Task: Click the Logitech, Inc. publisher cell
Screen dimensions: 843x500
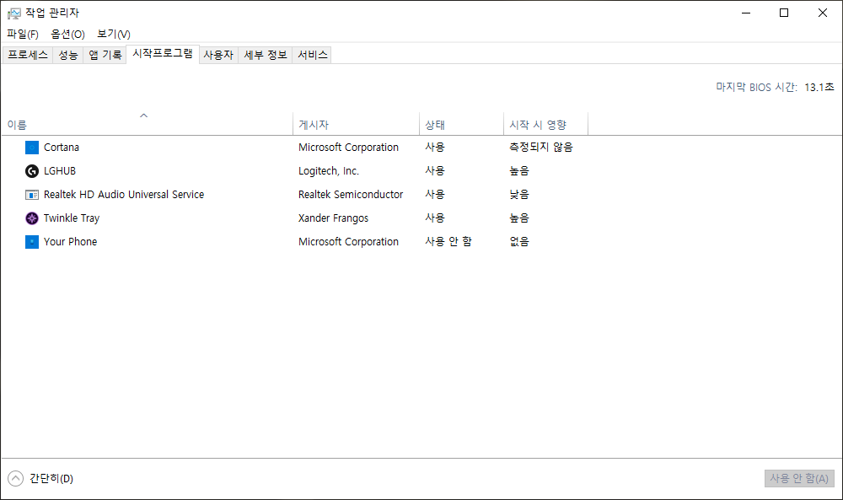Action: point(329,171)
